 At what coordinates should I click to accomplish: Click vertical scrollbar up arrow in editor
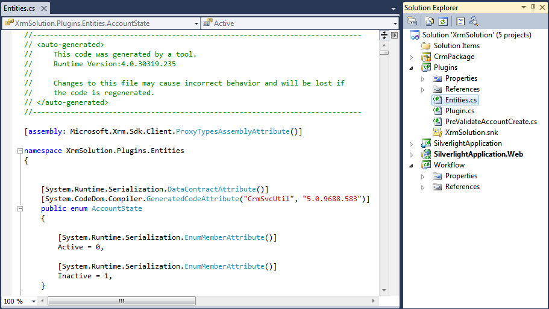384,45
